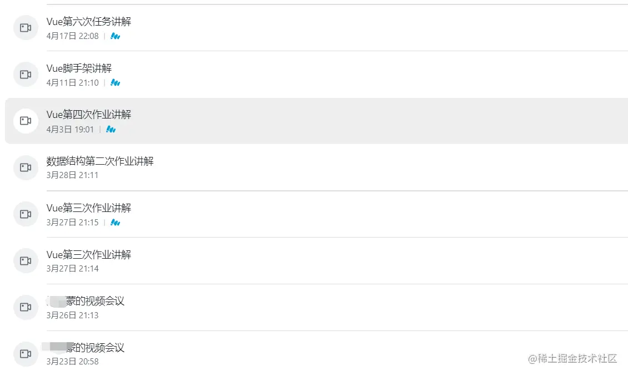This screenshot has width=628, height=375.
Task: Click the blue badge after 3月27日 21:15
Action: pos(116,223)
